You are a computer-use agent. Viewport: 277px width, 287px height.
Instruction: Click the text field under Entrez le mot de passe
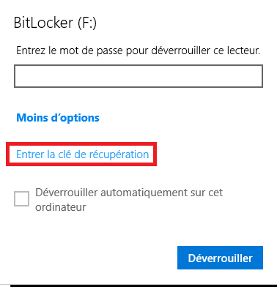pyautogui.click(x=138, y=76)
